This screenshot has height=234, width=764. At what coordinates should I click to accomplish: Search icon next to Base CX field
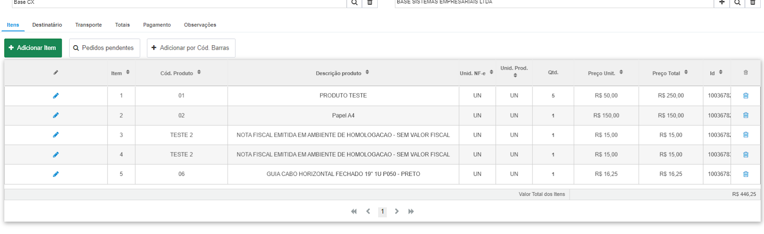pyautogui.click(x=354, y=2)
